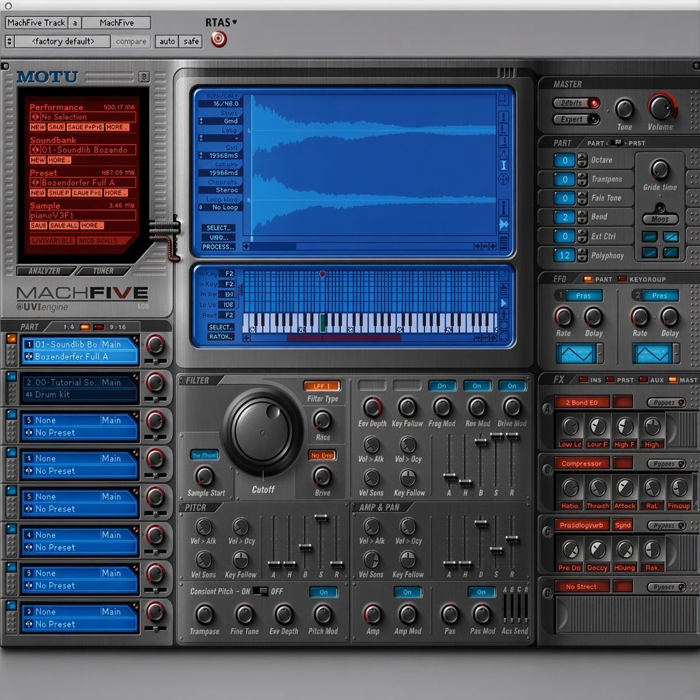Select the INS tab in FX section

pos(590,380)
